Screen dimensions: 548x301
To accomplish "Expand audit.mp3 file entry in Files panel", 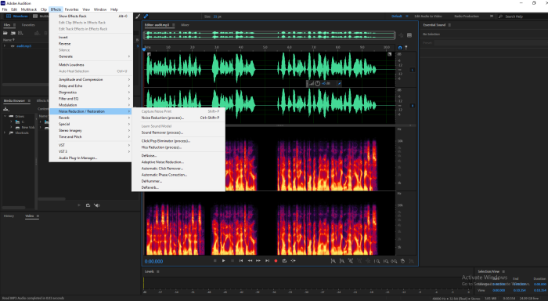I will click(5, 45).
